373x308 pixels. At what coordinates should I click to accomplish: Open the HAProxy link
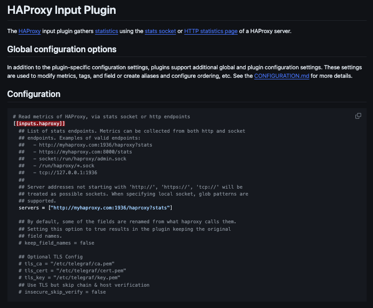(x=29, y=31)
